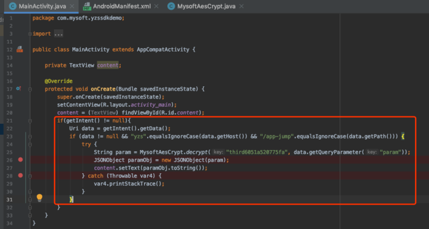Collapse the fold marker on line 23
Screen dimensions: 429x229
click(30, 137)
